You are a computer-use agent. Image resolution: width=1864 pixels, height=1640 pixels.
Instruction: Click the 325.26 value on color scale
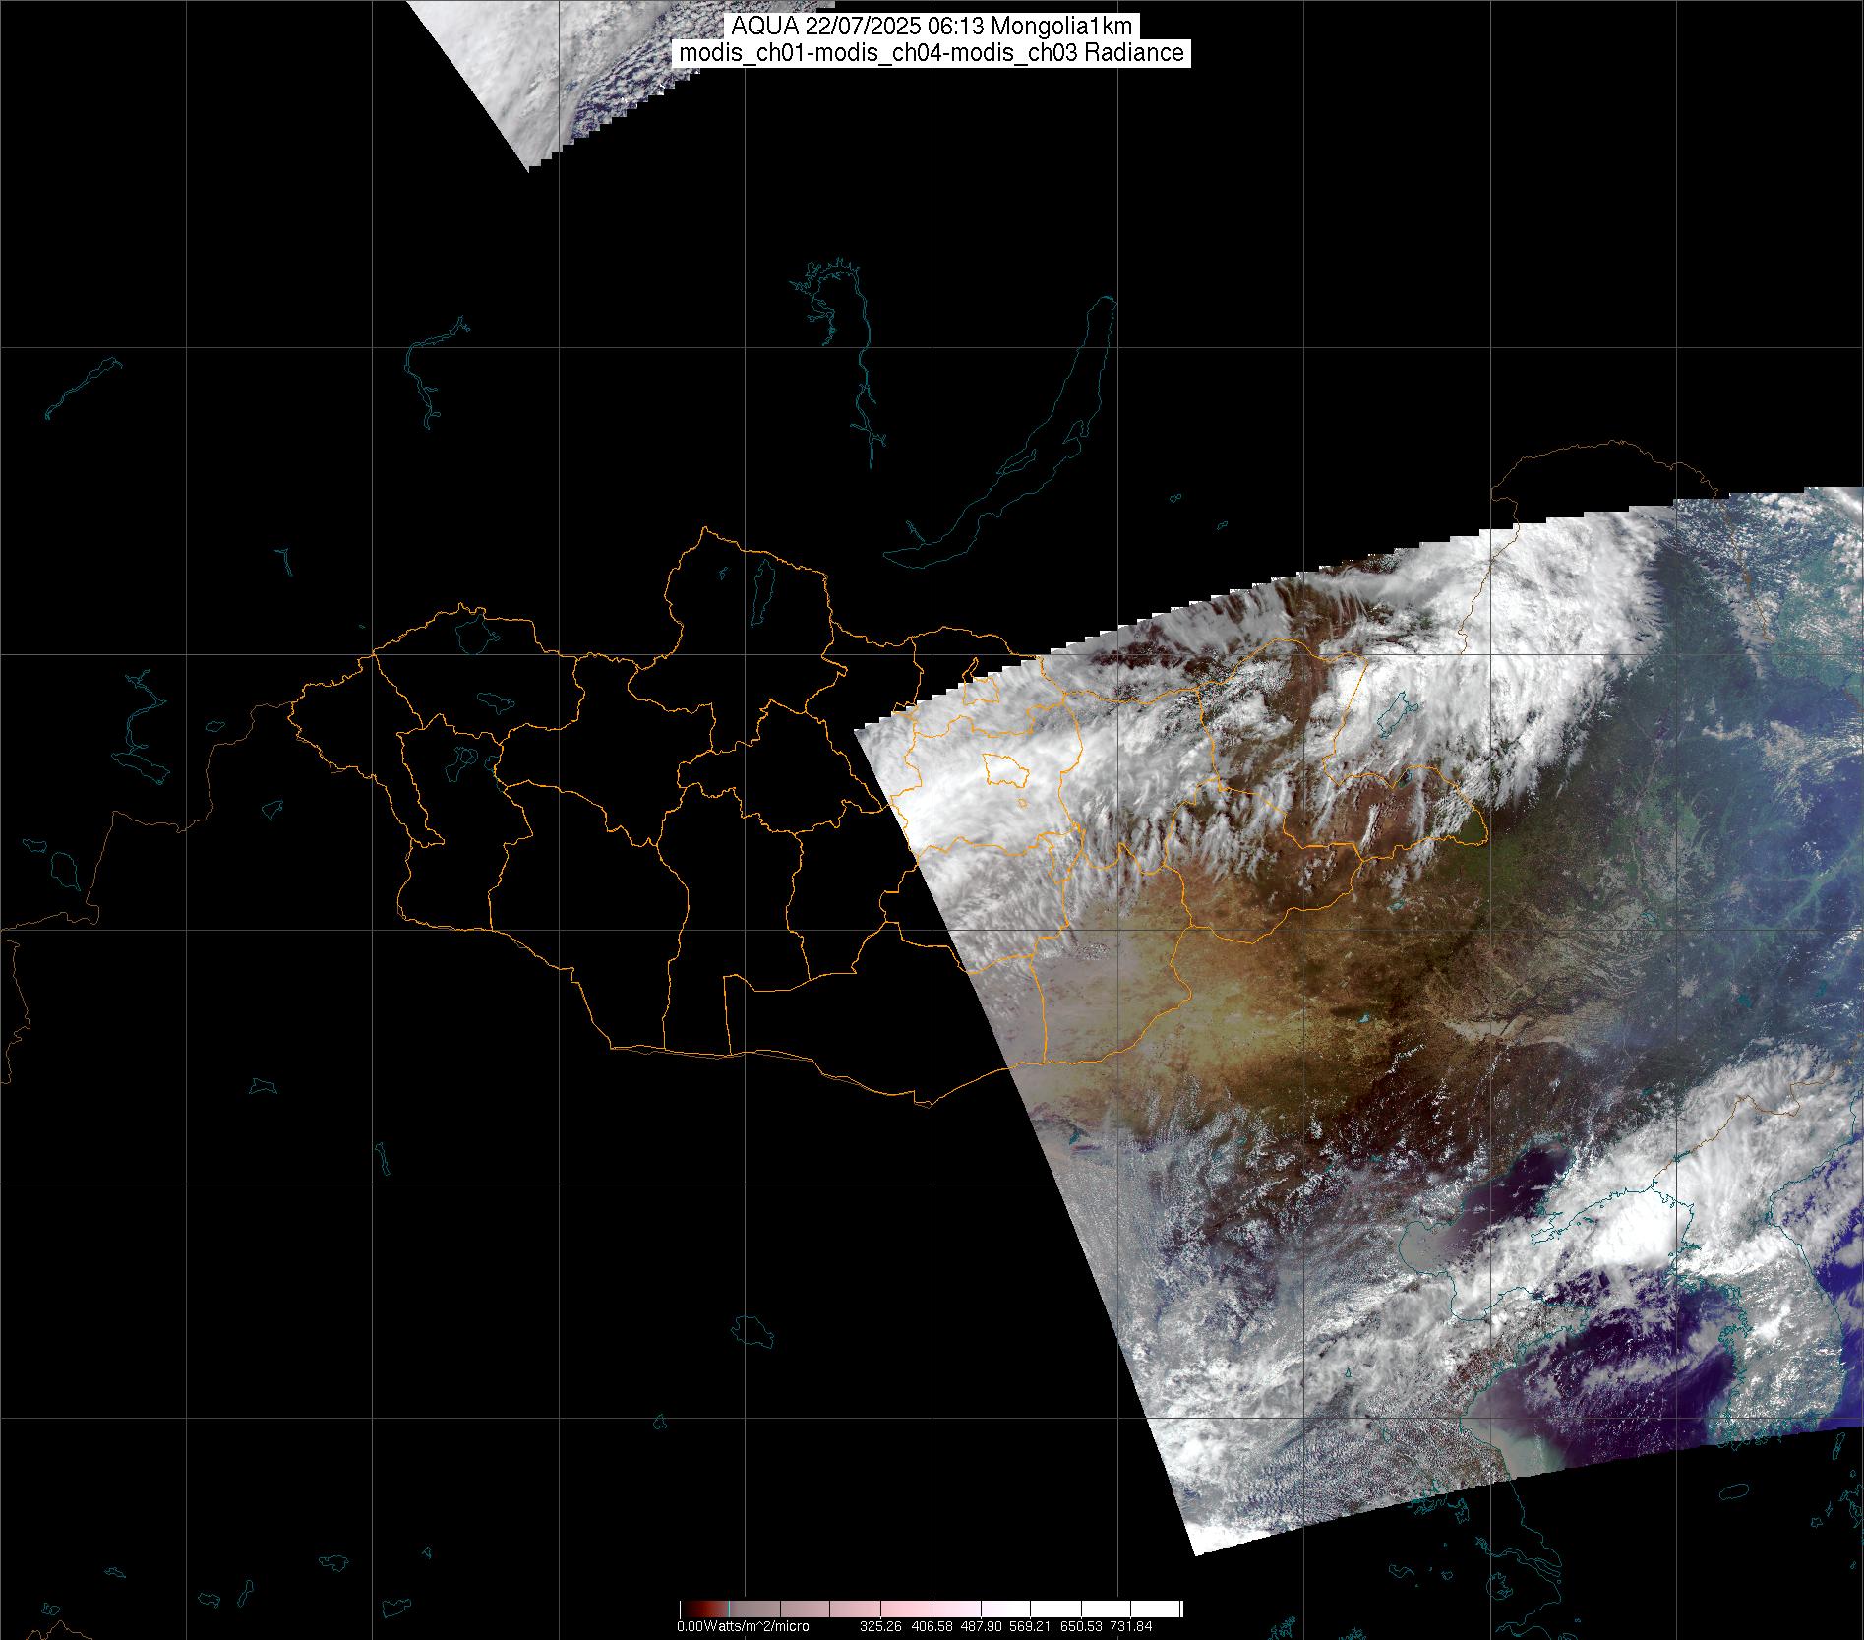pyautogui.click(x=880, y=1626)
